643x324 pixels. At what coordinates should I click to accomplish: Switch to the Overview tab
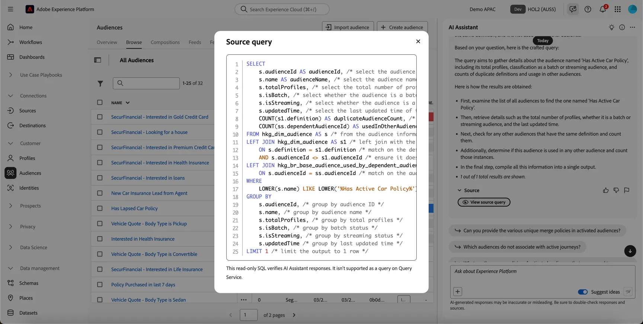pyautogui.click(x=107, y=42)
